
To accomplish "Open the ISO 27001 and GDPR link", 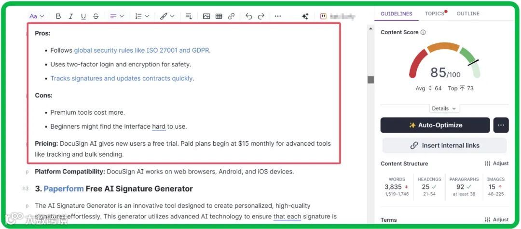I will click(141, 51).
